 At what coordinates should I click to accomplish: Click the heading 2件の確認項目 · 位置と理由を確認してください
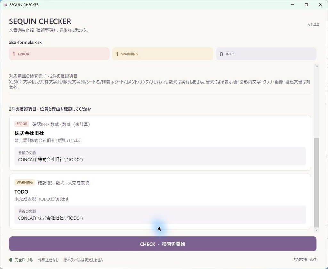[x=50, y=109]
